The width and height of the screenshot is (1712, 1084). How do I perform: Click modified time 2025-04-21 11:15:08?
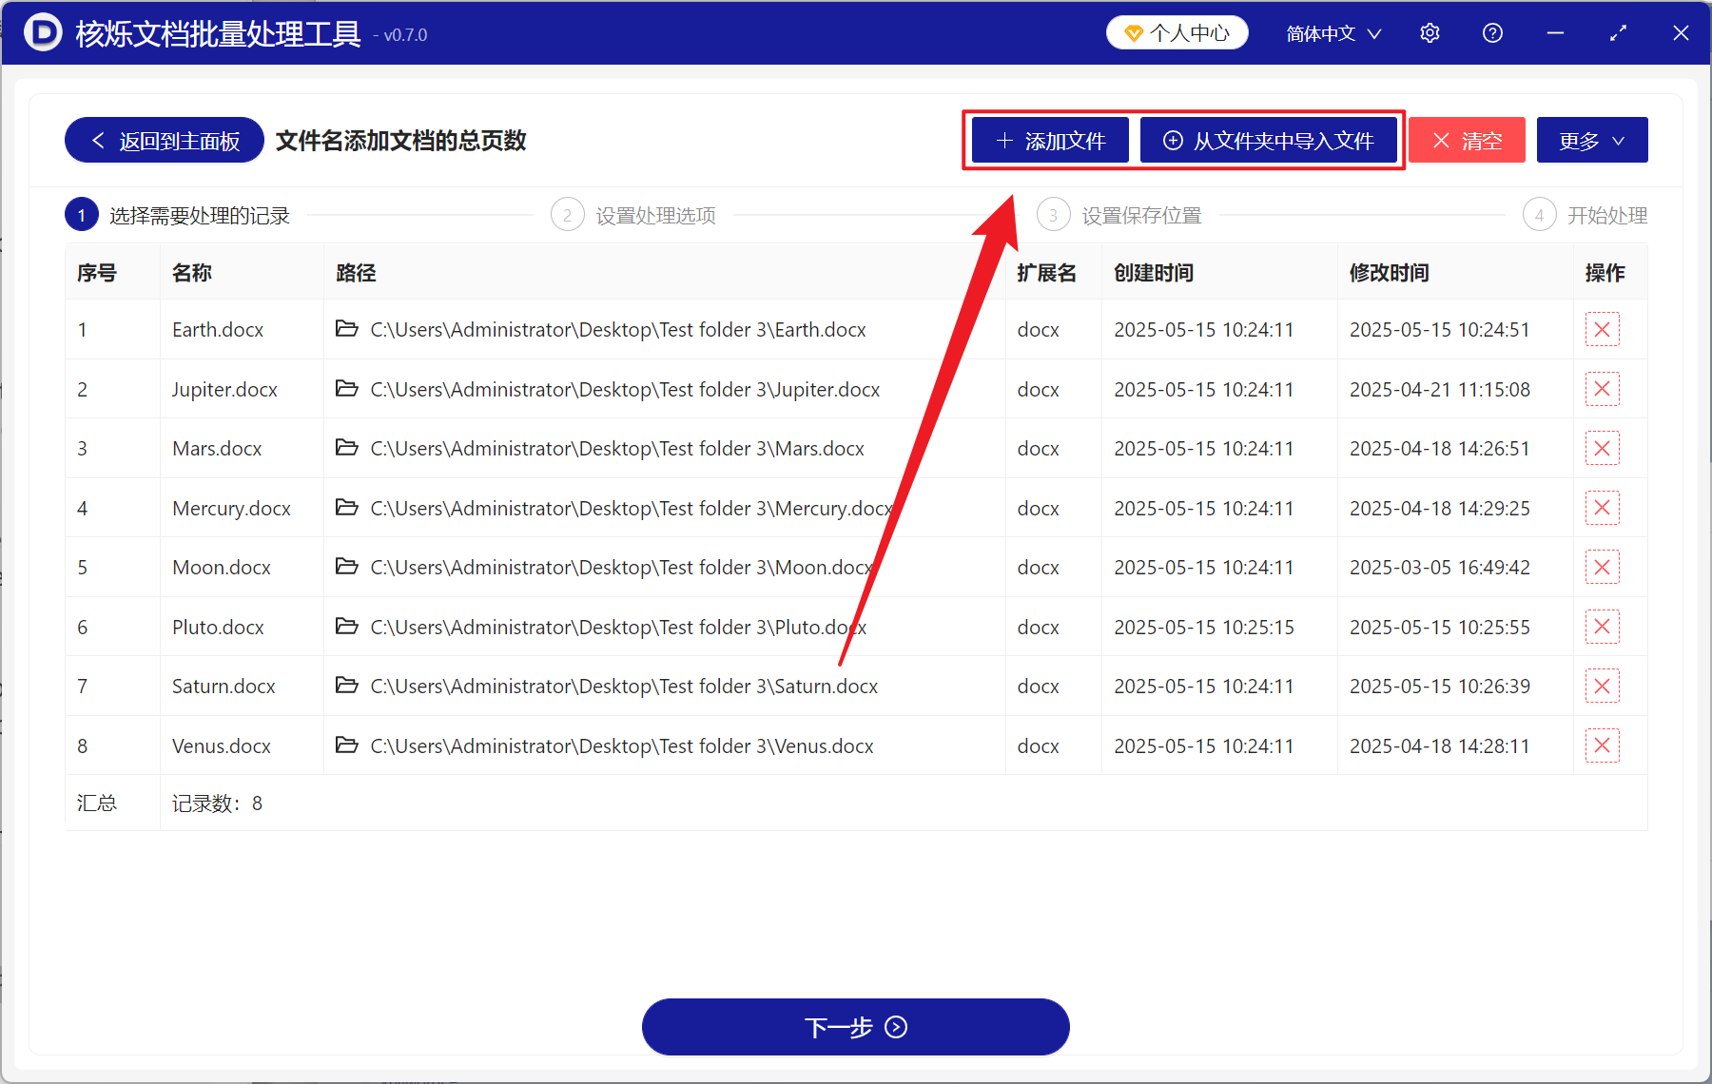click(1440, 389)
